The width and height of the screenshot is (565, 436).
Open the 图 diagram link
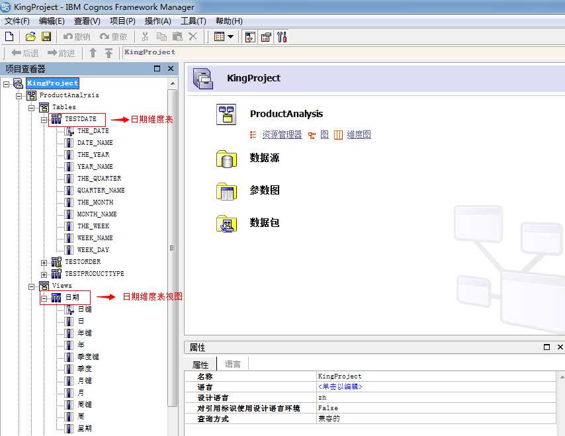click(x=324, y=135)
